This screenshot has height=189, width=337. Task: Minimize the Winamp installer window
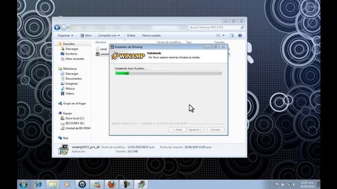click(x=207, y=47)
